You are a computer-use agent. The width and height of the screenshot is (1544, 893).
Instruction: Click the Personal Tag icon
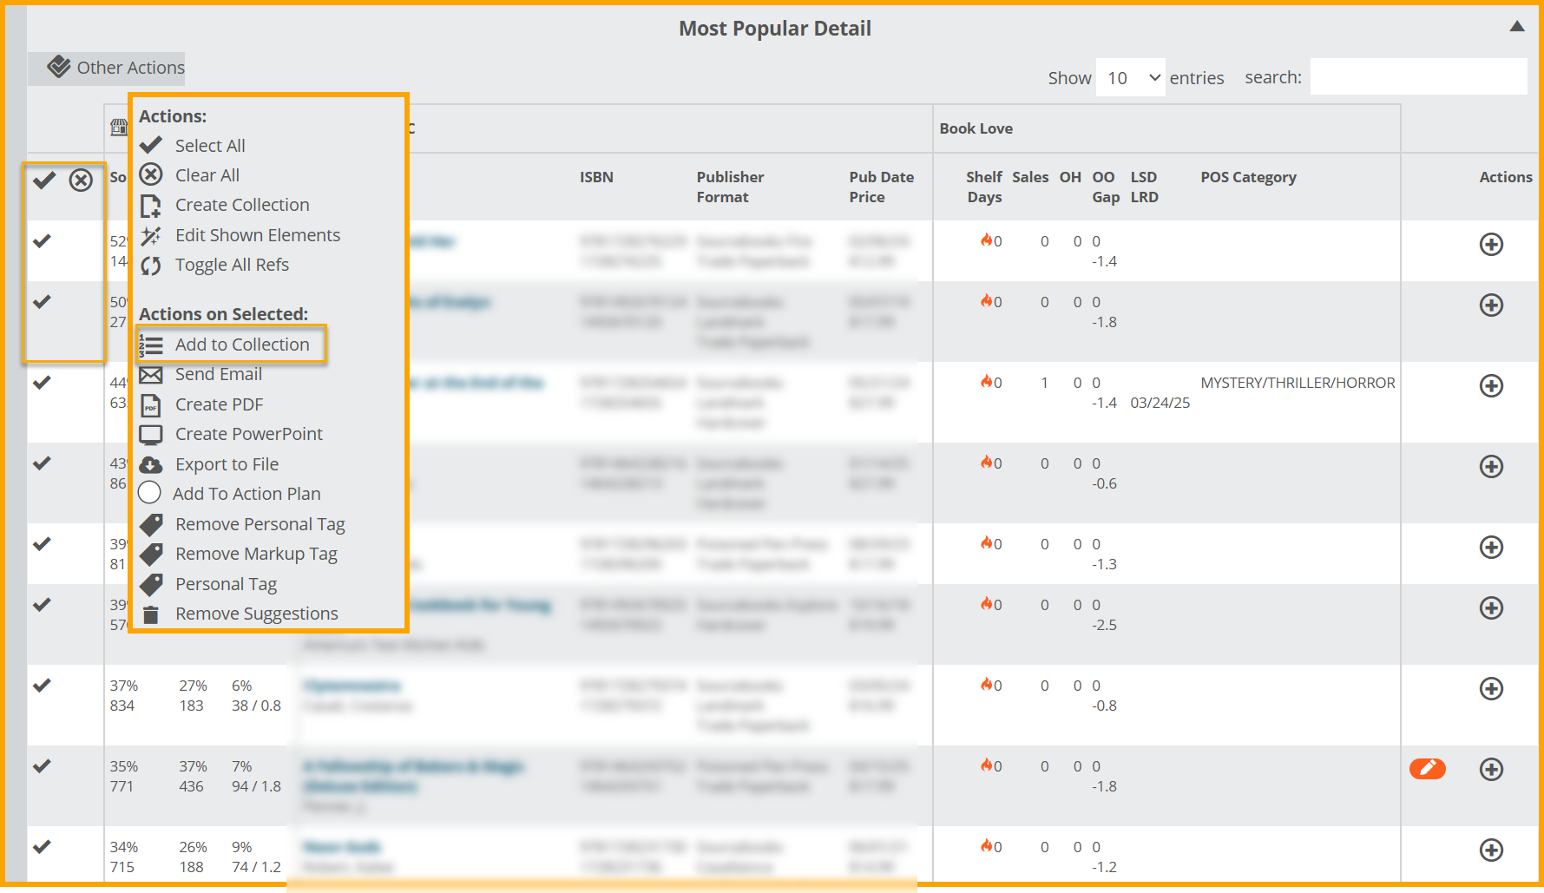pos(151,584)
